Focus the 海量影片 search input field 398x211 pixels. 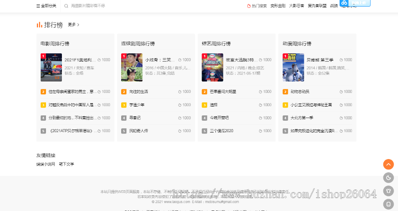(88, 6)
